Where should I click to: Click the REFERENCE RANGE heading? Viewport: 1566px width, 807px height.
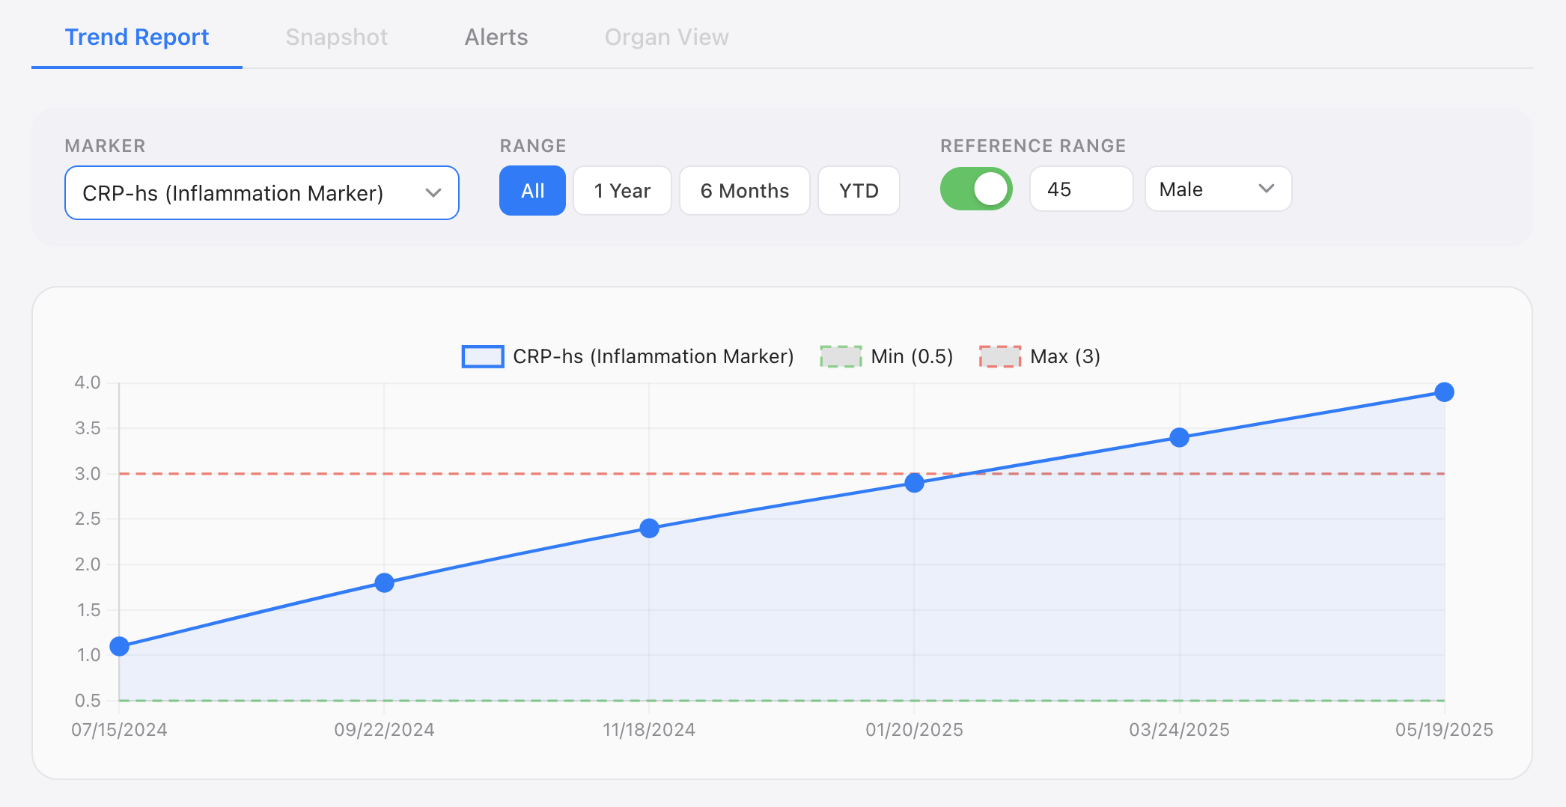click(1033, 146)
